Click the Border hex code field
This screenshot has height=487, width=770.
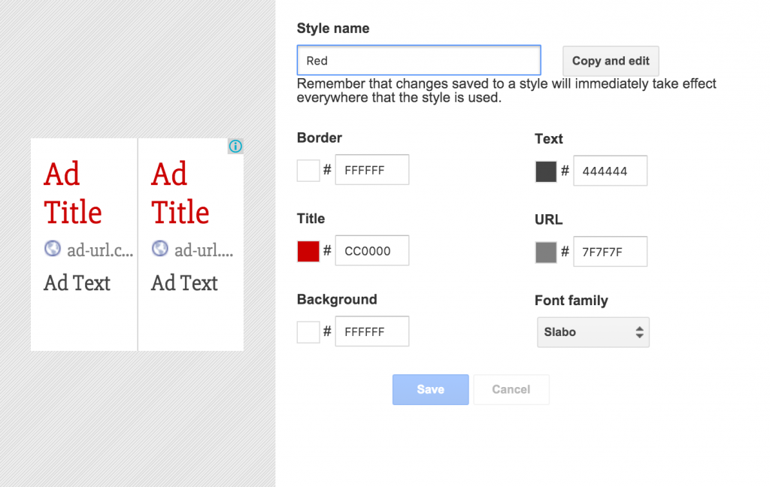(372, 171)
